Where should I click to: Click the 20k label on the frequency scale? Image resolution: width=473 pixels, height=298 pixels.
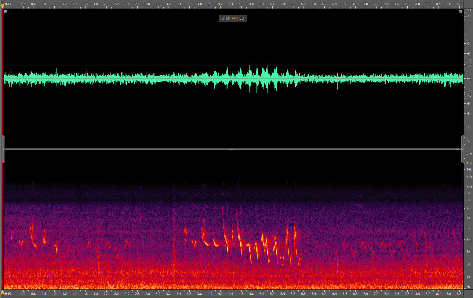469,154
